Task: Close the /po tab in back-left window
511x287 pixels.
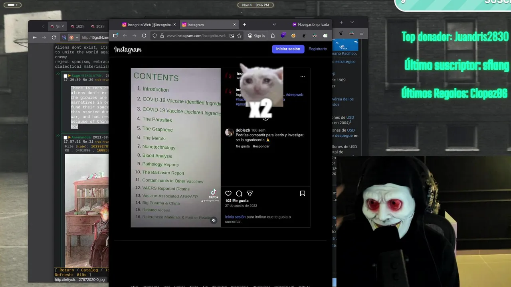Action: coord(63,26)
